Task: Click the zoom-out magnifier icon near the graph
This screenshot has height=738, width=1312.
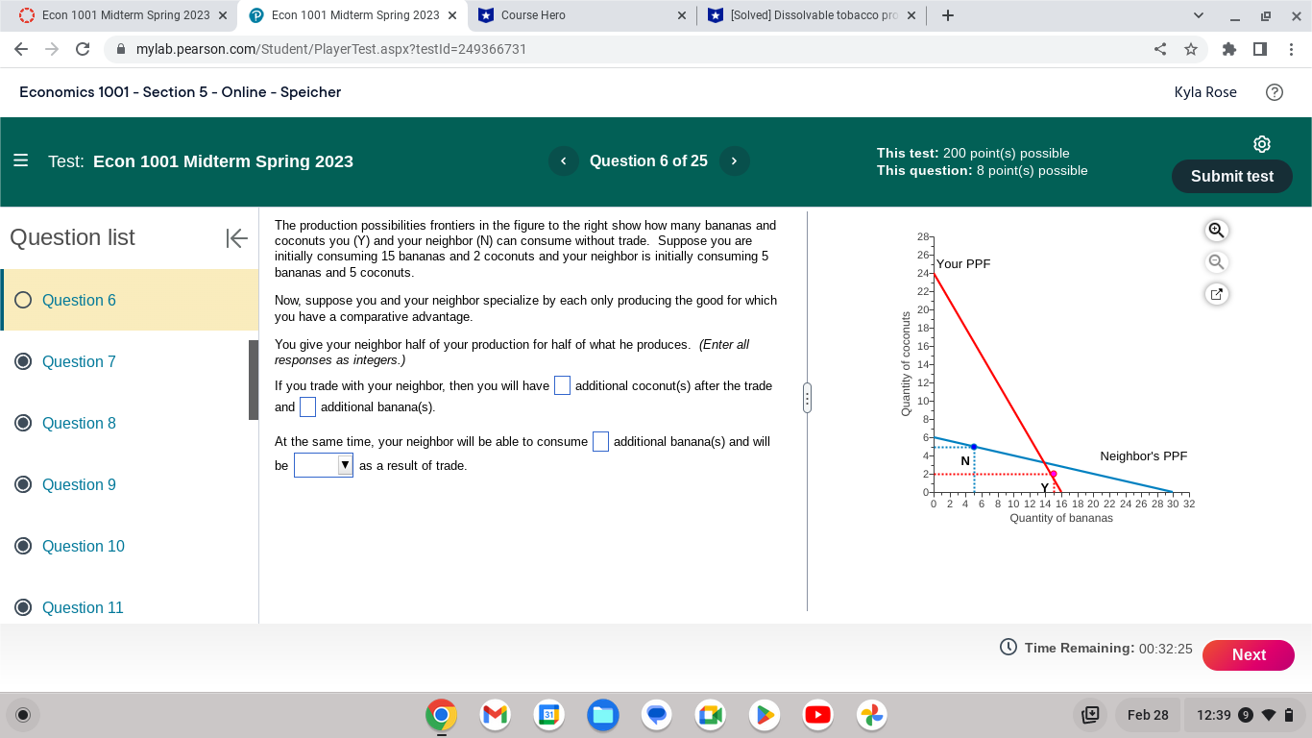Action: coord(1216,261)
